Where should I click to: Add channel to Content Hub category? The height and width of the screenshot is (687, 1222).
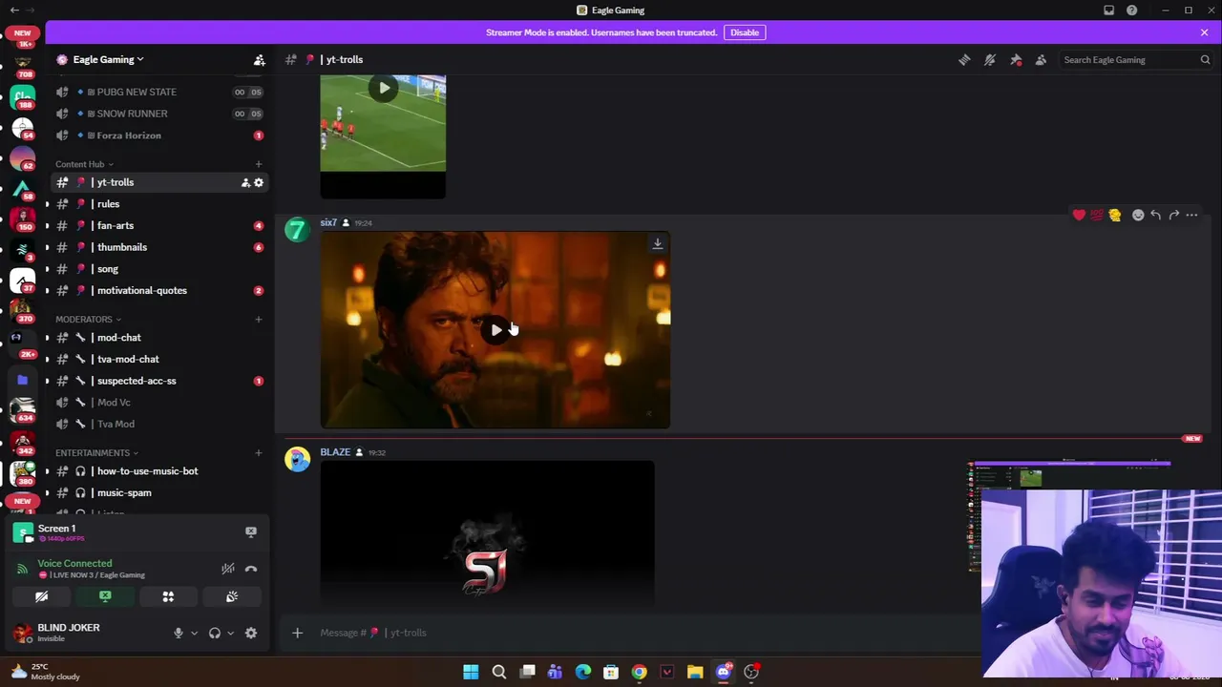258,164
